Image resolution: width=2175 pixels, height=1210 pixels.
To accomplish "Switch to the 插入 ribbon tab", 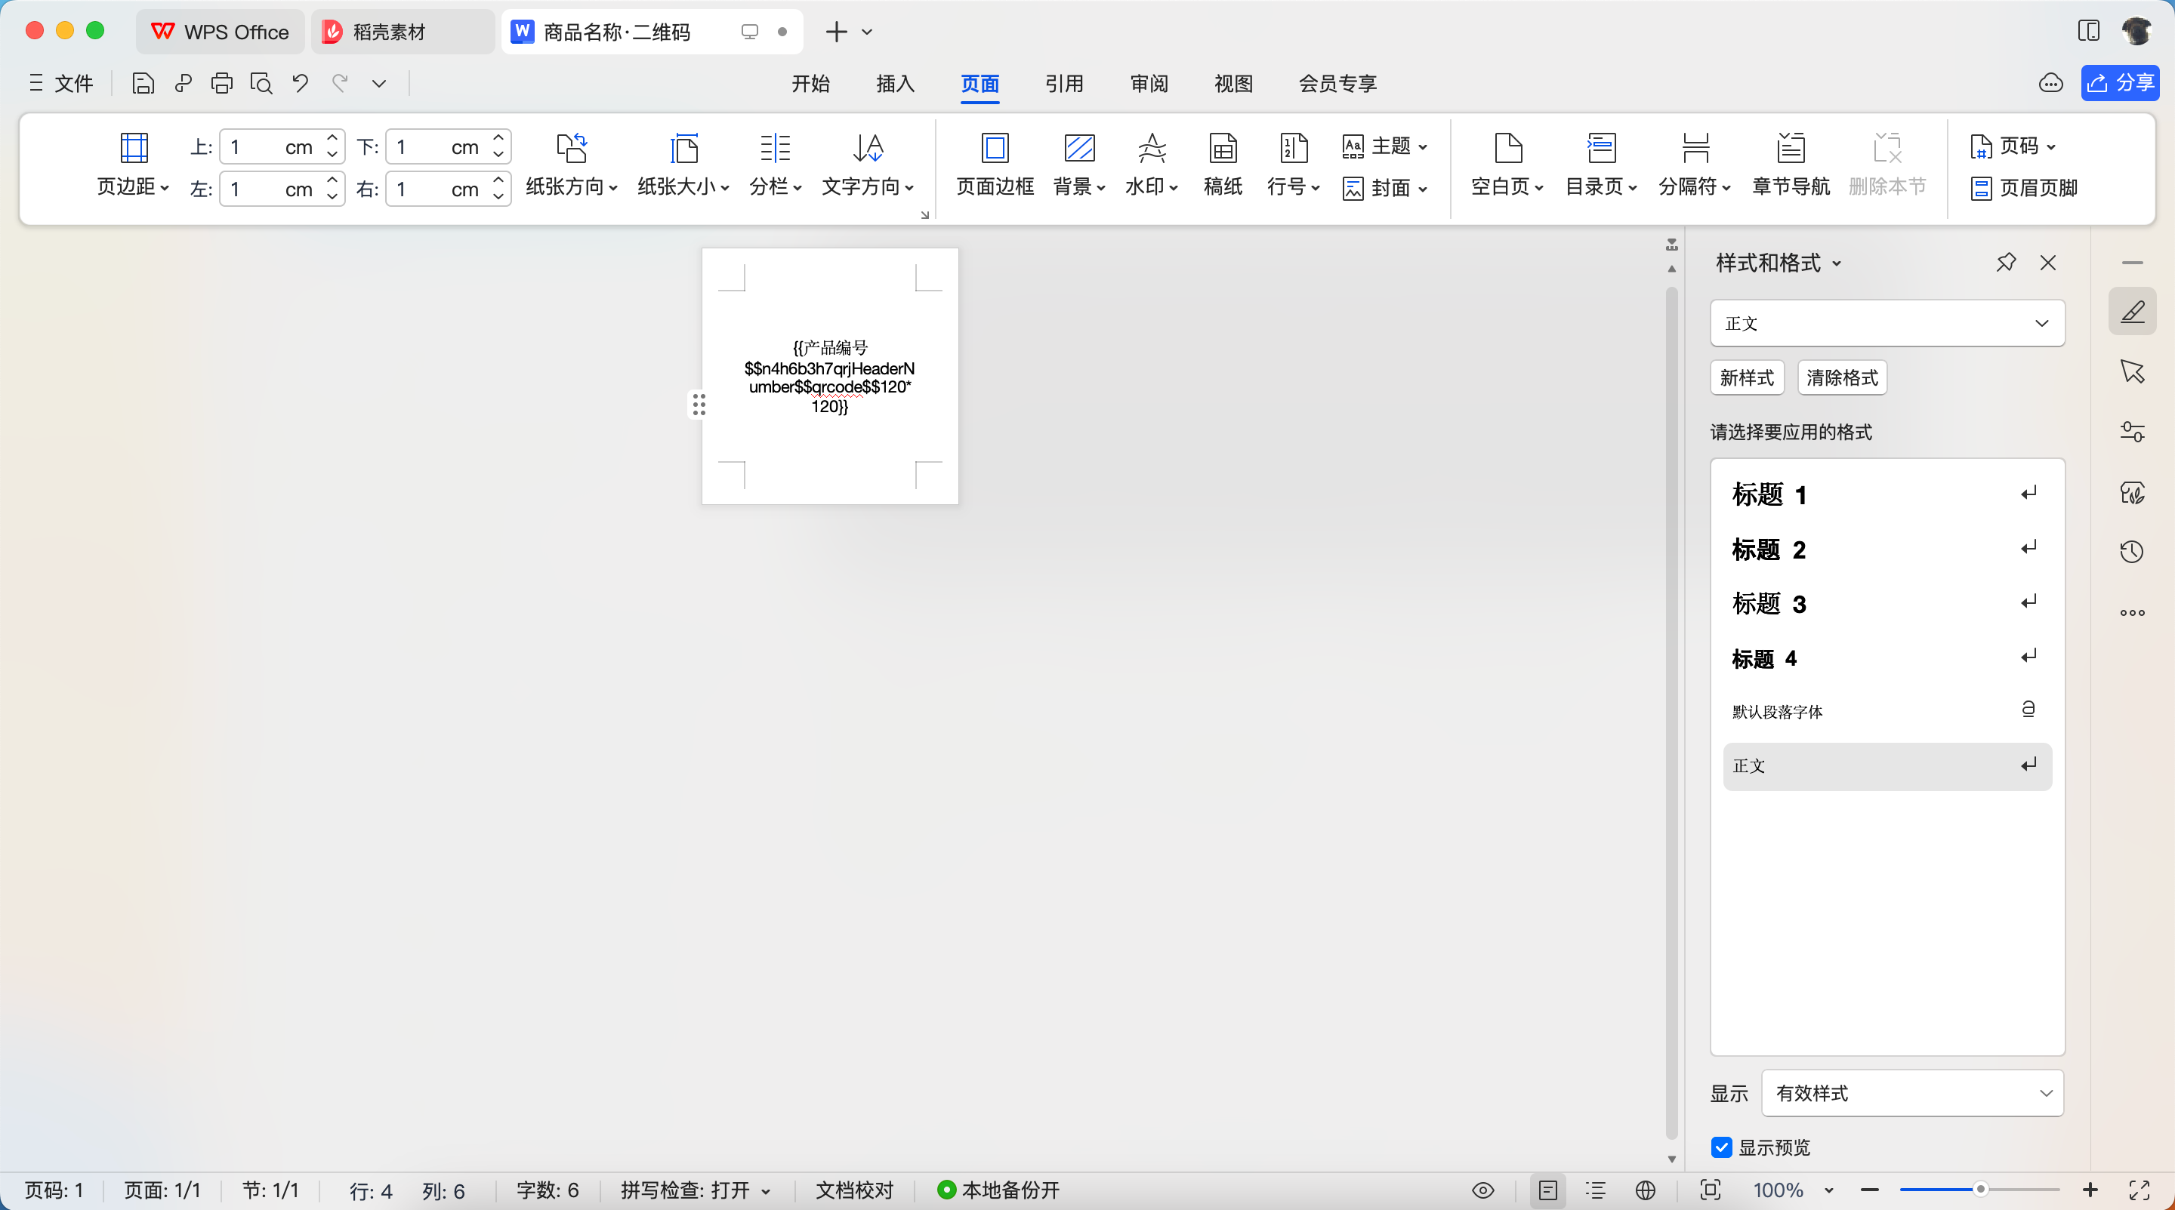I will click(x=895, y=84).
